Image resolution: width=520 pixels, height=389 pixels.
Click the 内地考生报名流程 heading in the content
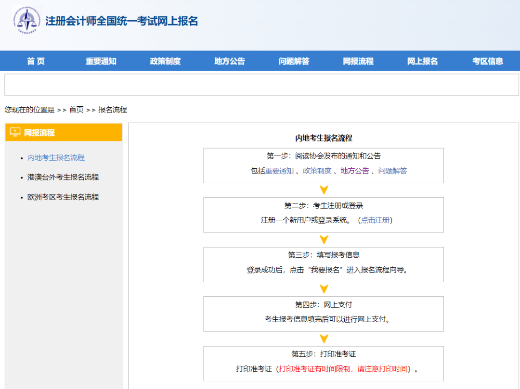click(324, 138)
